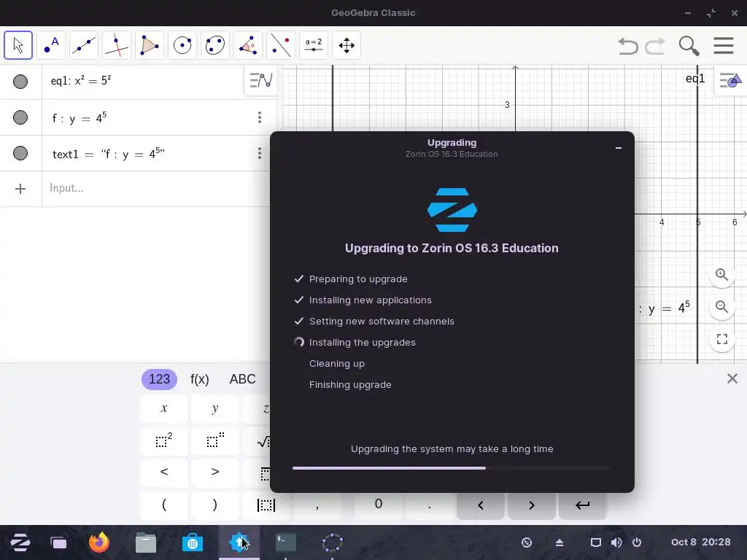The width and height of the screenshot is (747, 560).
Task: Select the Perpendicular Line tool
Action: 117,45
